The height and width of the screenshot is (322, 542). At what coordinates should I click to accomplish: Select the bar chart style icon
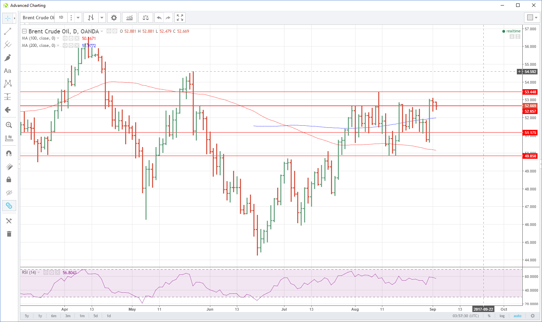(91, 18)
